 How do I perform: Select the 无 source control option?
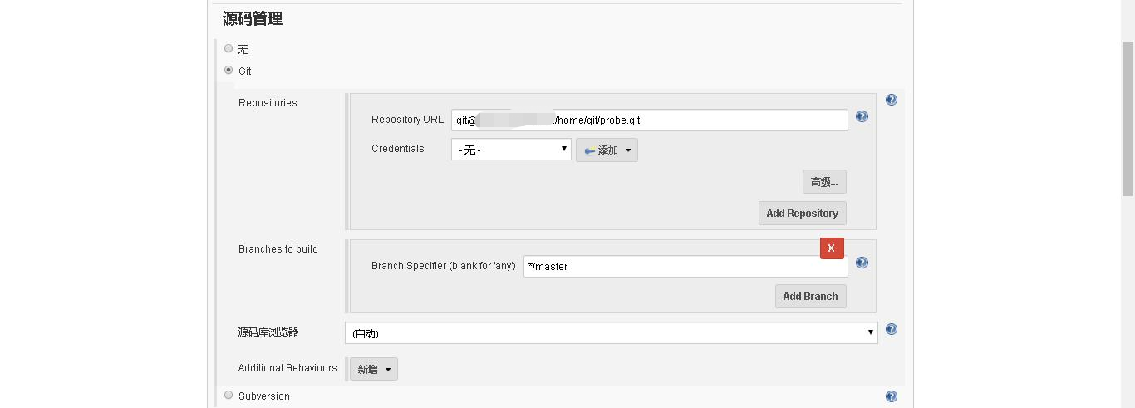click(x=228, y=48)
